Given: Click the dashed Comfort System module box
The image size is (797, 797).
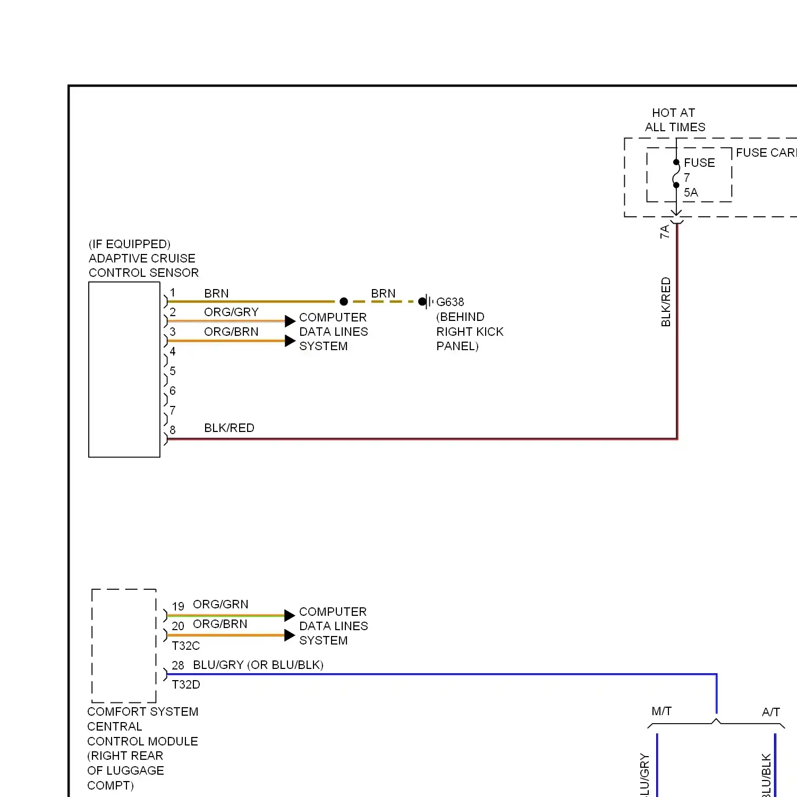Looking at the screenshot, I should click(x=124, y=646).
